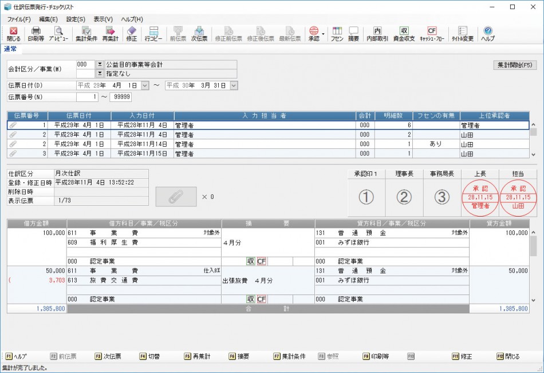This screenshot has height=373, width=544.
Task: Open the プレビュー preview tool
Action: 58,33
